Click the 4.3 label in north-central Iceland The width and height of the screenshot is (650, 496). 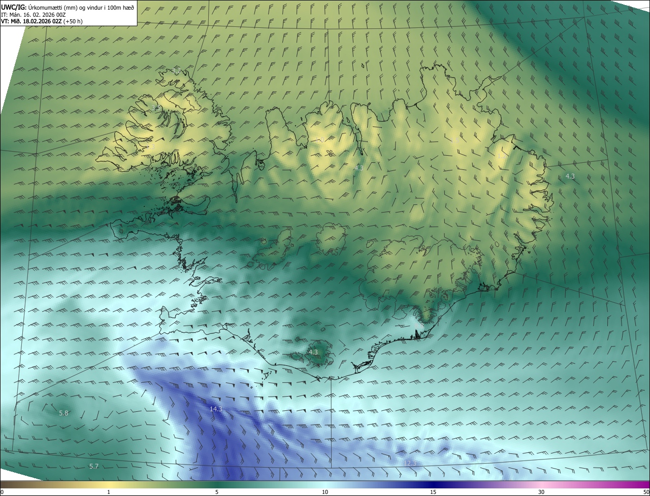coord(359,167)
